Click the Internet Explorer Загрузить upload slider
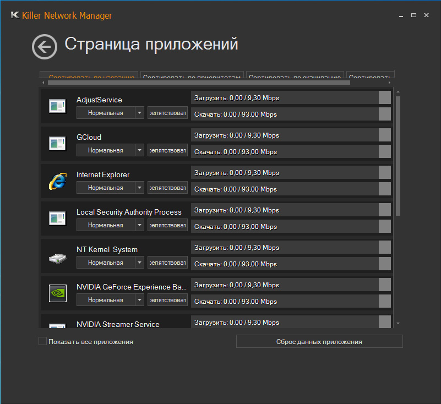441x404 pixels. coord(291,172)
